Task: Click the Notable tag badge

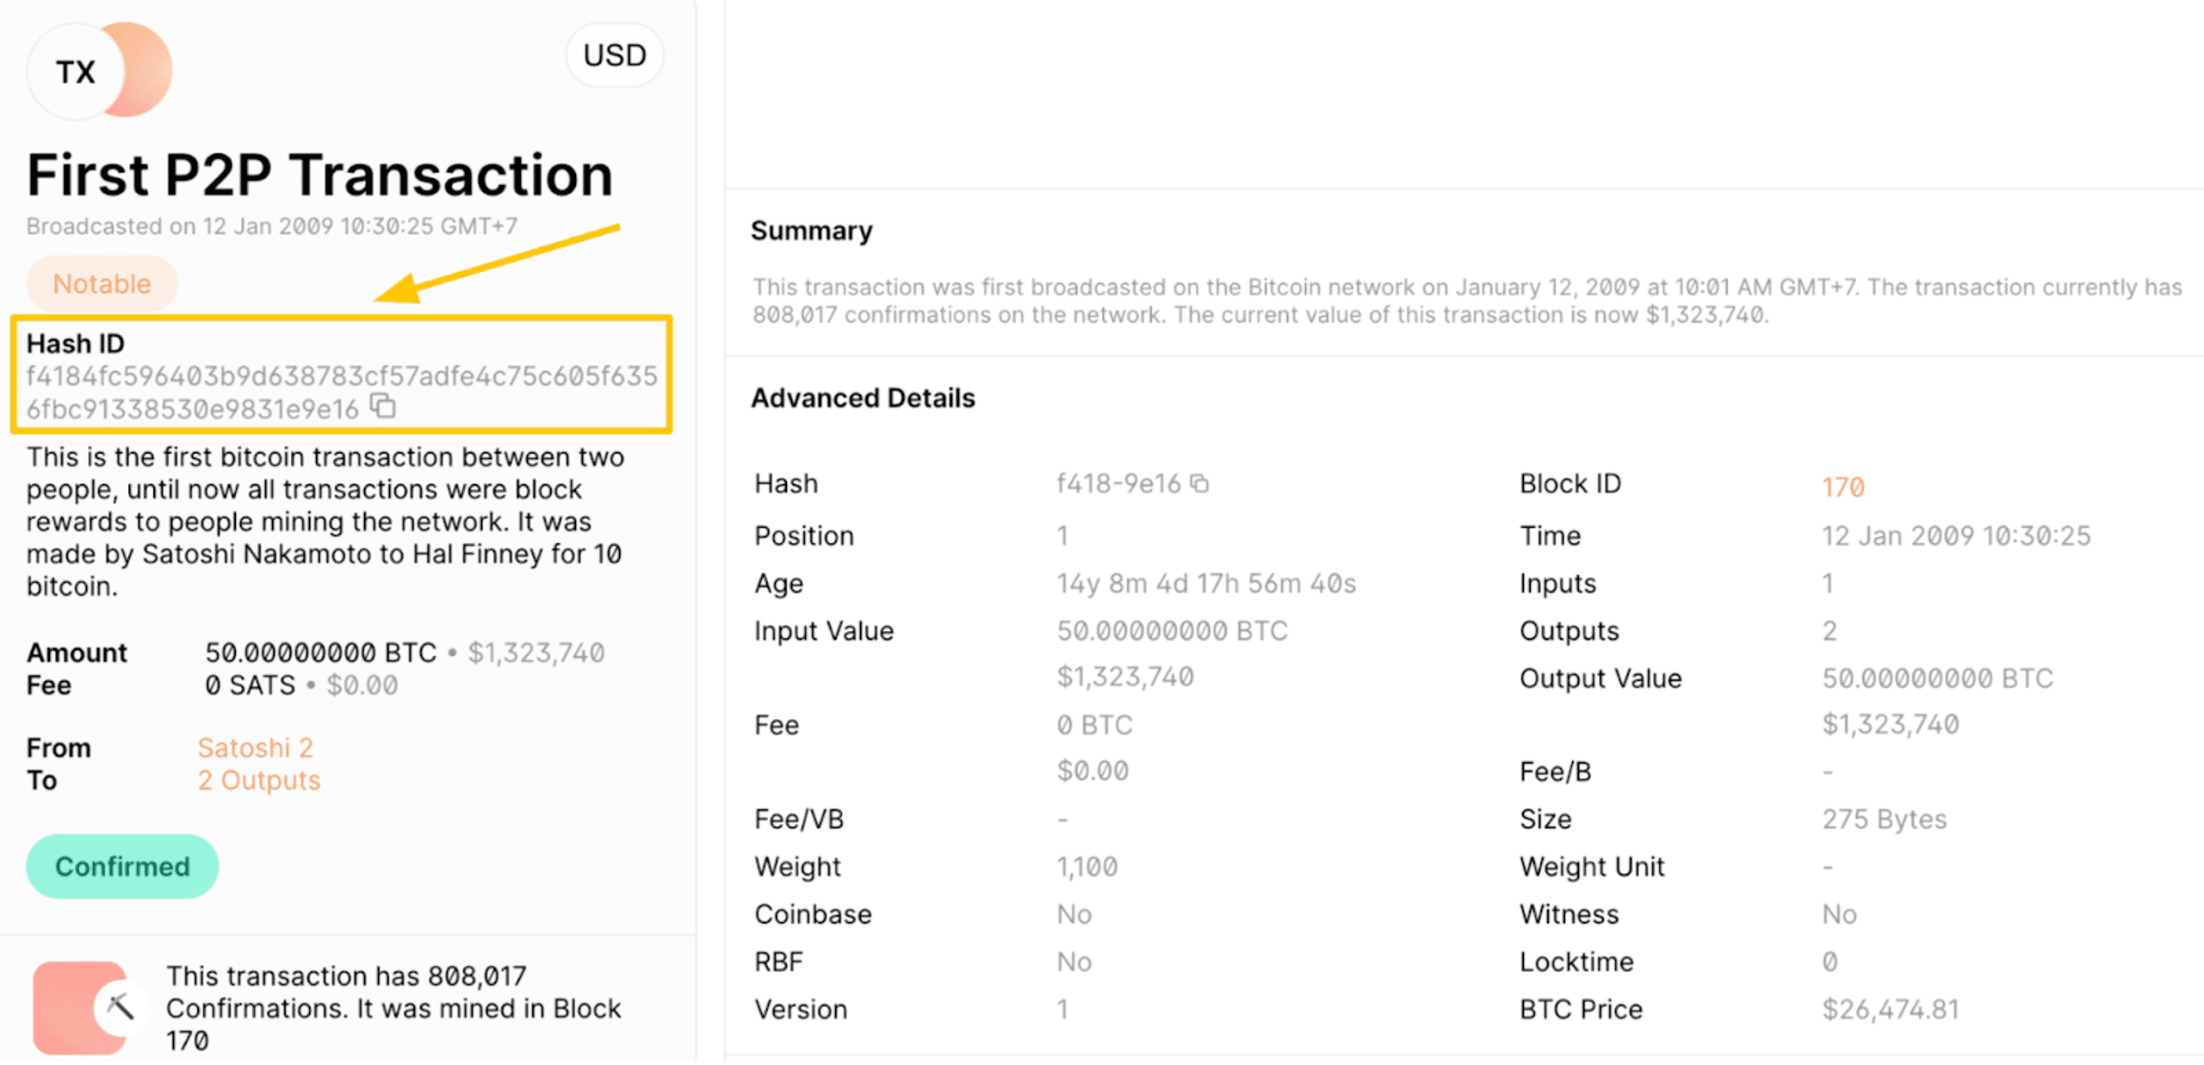Action: (102, 283)
